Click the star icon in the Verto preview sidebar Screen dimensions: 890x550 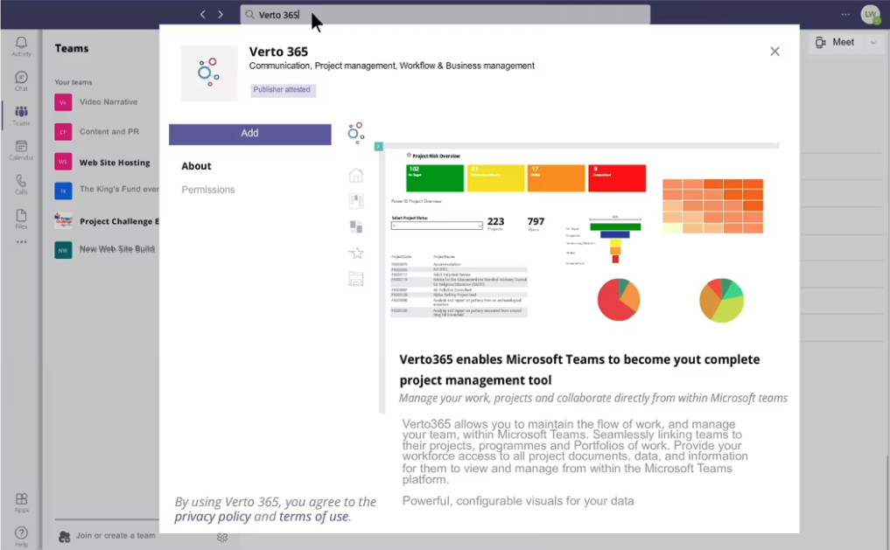(355, 253)
